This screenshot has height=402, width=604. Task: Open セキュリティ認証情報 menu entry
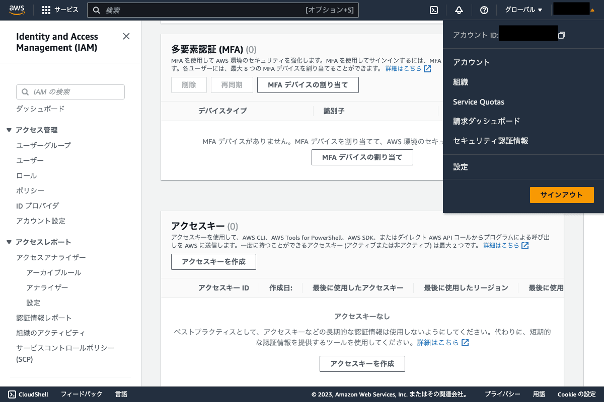tap(491, 141)
